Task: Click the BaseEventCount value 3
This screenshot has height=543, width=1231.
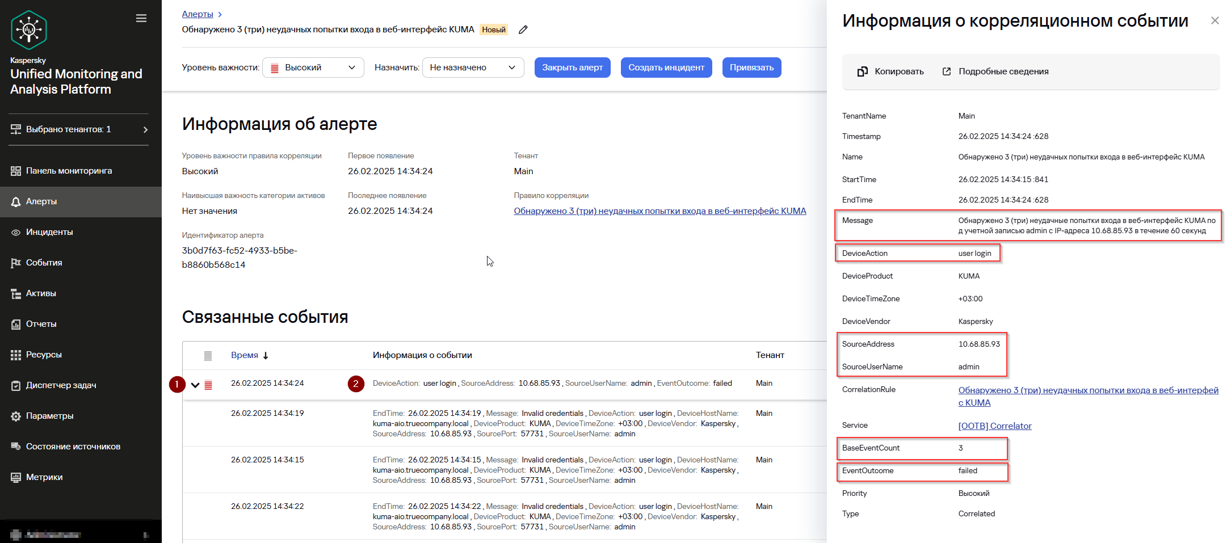Action: [x=960, y=448]
